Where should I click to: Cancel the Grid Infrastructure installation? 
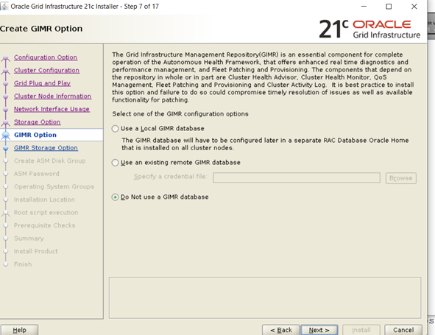(403, 330)
